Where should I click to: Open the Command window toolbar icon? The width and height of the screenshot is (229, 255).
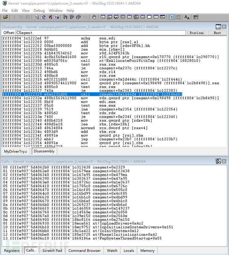[103, 17]
